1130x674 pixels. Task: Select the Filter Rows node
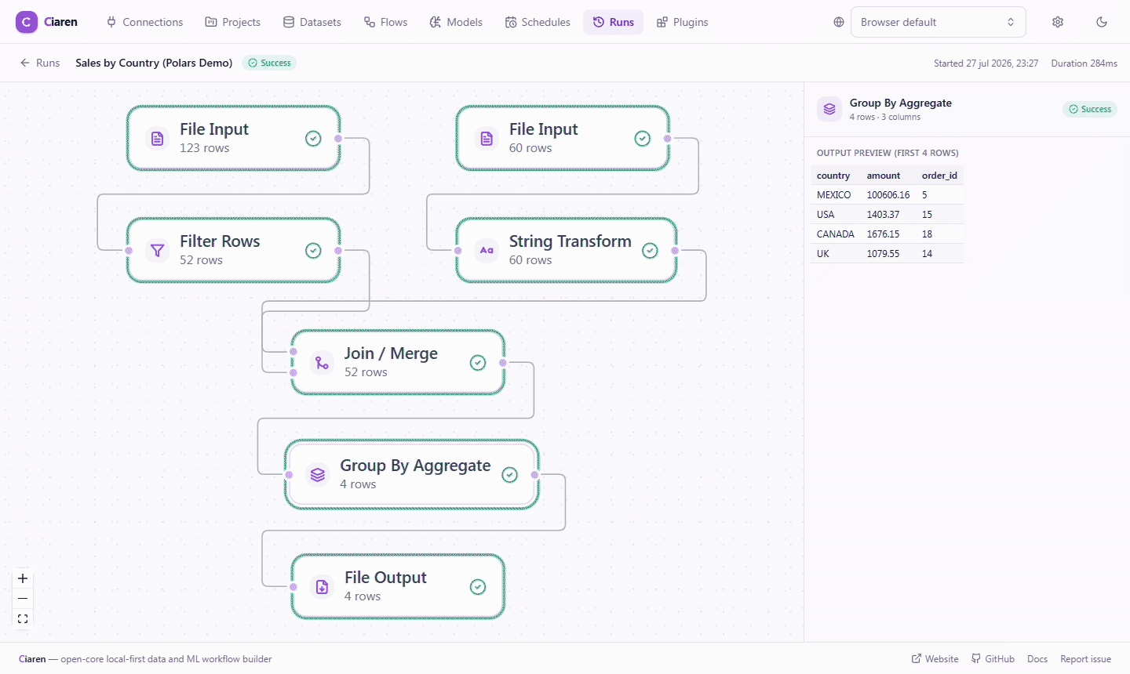(234, 250)
